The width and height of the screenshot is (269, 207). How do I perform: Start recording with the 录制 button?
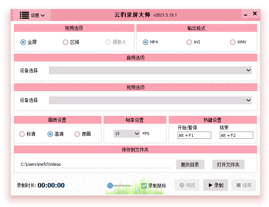[216, 185]
